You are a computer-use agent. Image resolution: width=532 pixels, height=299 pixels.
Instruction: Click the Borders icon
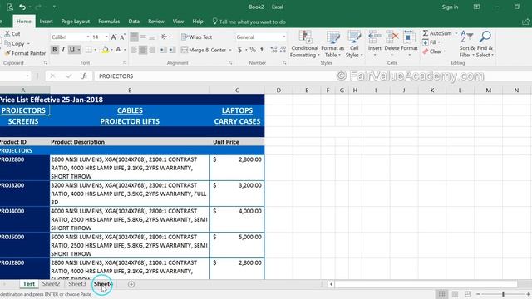coord(89,50)
